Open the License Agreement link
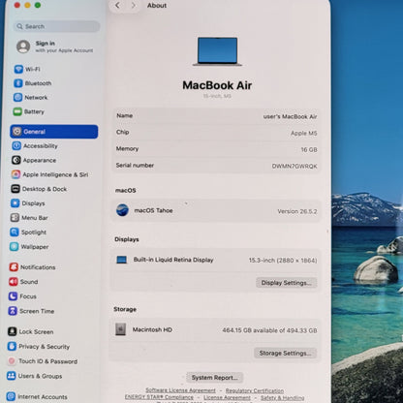The width and height of the screenshot is (403, 403). coord(227,397)
